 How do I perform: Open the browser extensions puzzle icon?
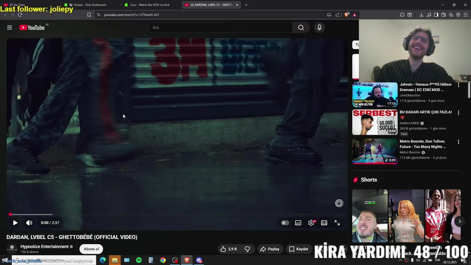point(402,15)
